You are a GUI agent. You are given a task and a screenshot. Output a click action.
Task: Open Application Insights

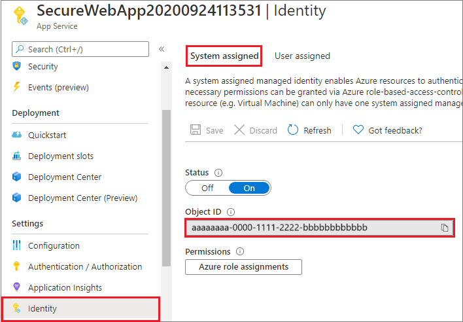tap(65, 287)
